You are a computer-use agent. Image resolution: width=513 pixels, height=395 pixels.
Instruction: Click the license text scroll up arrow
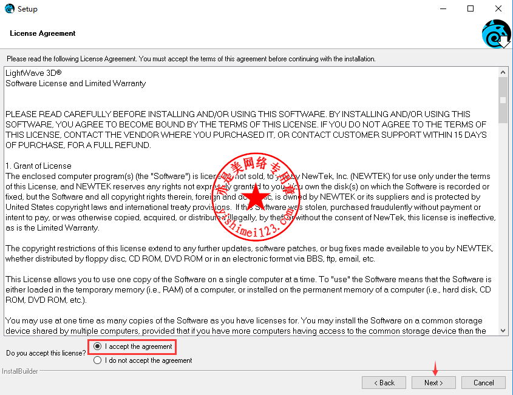tap(503, 72)
